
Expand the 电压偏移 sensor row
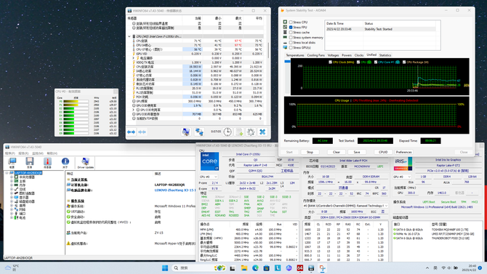(x=134, y=58)
